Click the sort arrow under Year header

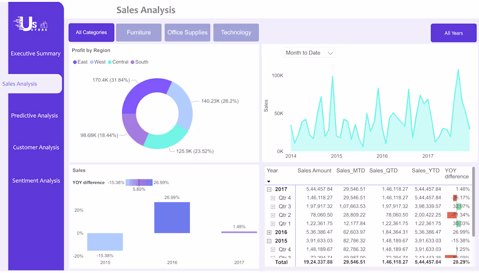point(269,181)
